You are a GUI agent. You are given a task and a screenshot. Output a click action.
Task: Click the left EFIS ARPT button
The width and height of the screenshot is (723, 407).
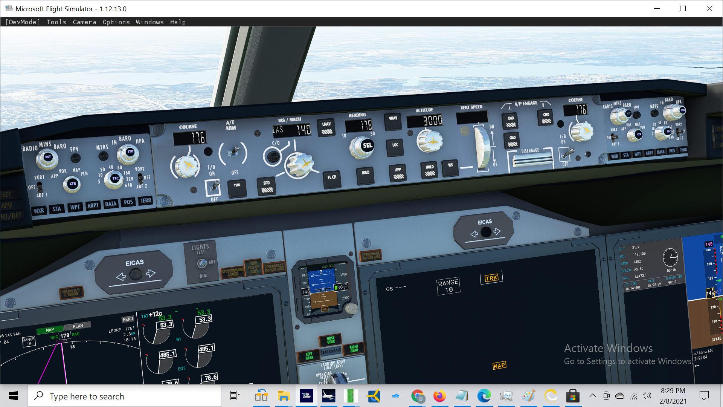93,205
